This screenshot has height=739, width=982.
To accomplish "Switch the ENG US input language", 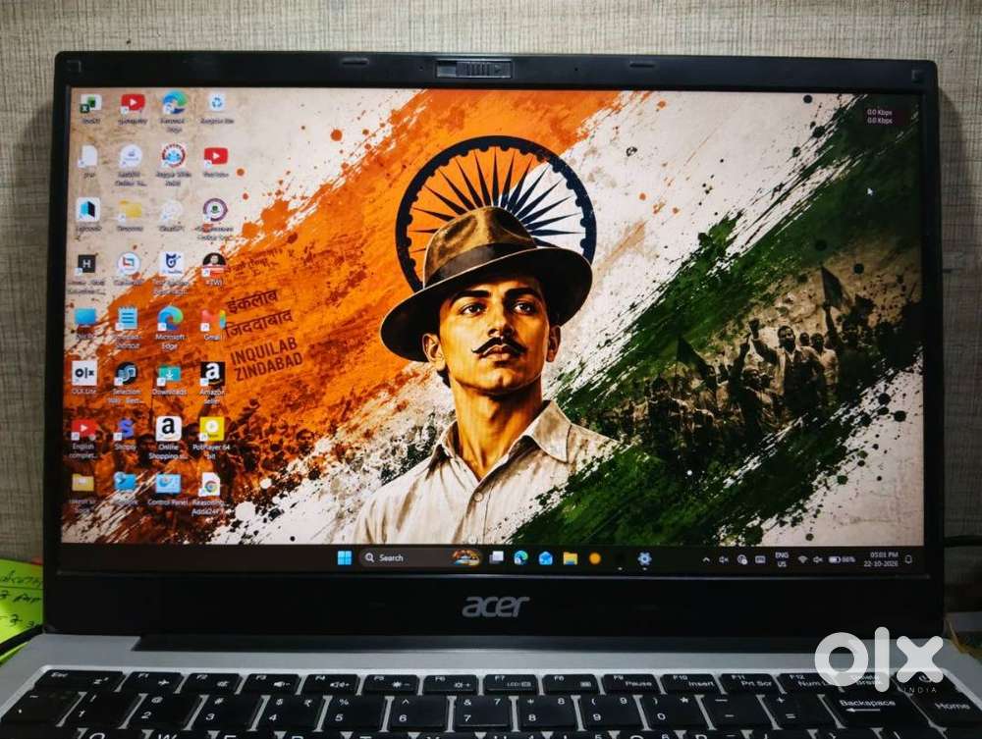I will click(x=782, y=559).
